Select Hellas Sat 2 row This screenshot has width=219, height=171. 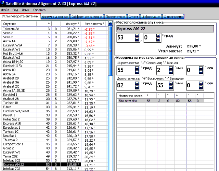click(x=54, y=119)
